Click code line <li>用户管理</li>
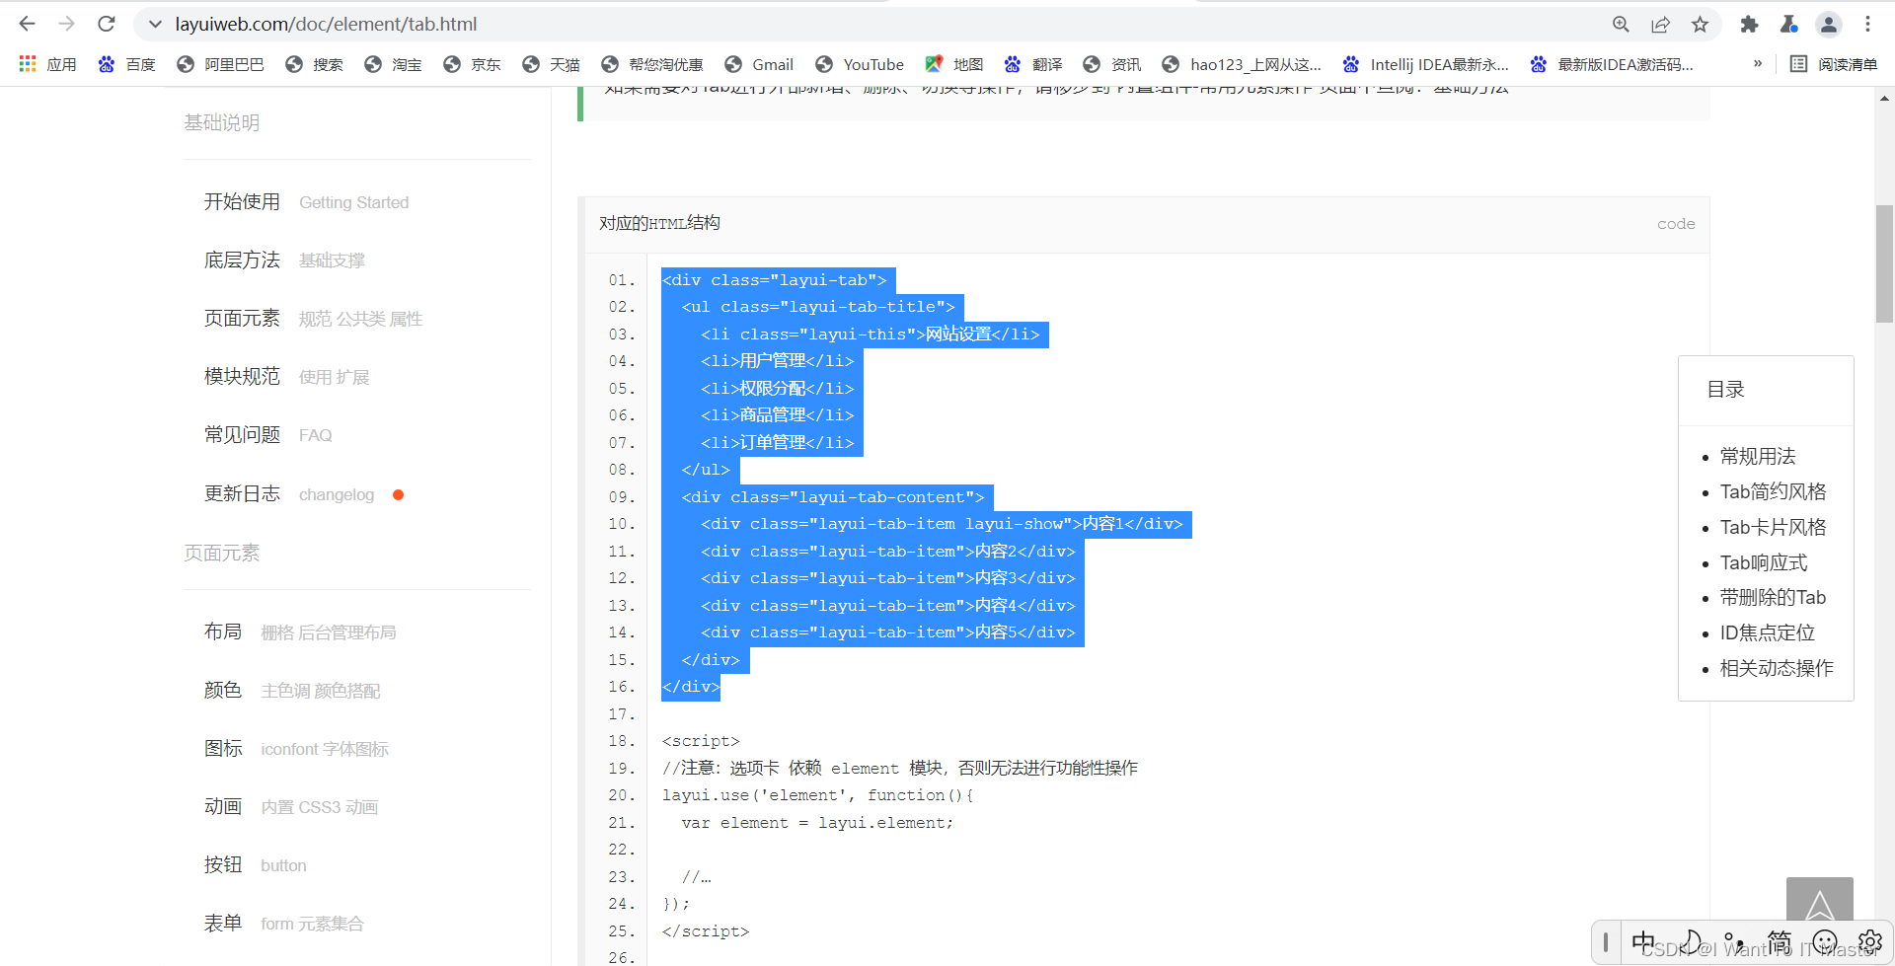This screenshot has width=1895, height=966. coord(778,361)
